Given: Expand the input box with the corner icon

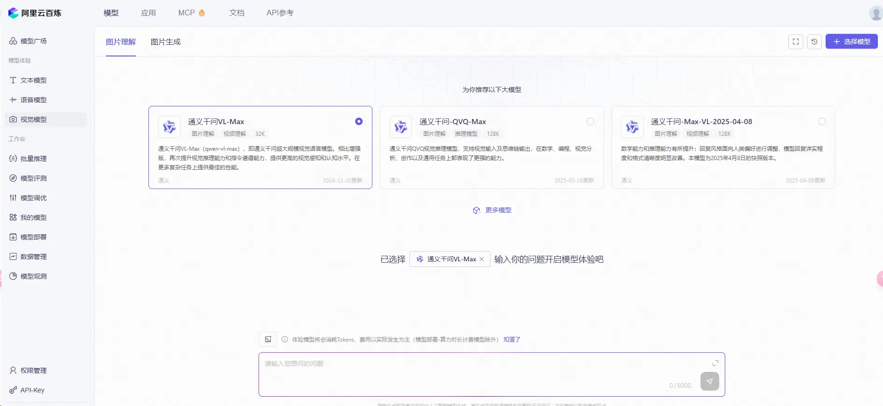Looking at the screenshot, I should 715,363.
